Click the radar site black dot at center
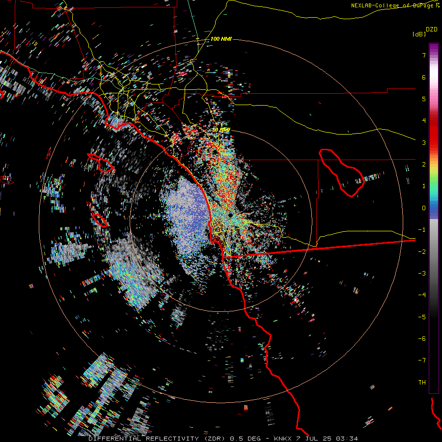The image size is (442, 442). [230, 215]
